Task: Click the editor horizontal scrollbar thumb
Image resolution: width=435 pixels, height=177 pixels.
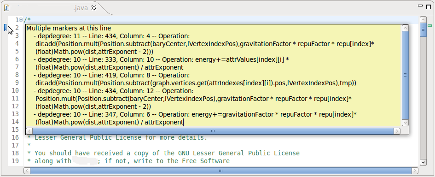Action: [221, 171]
